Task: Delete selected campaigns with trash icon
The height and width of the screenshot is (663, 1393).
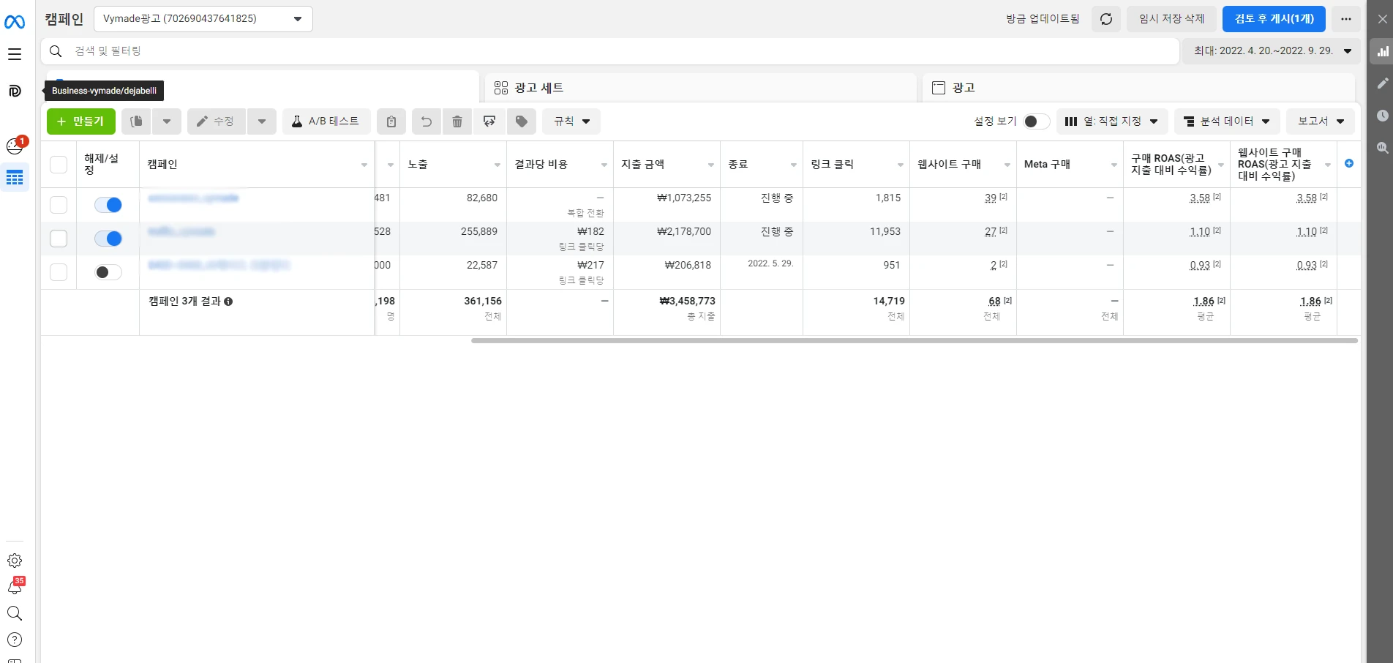Action: pos(457,121)
